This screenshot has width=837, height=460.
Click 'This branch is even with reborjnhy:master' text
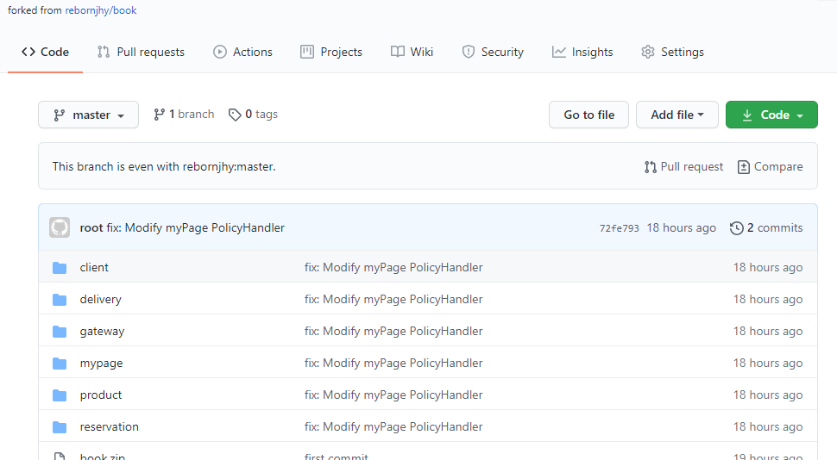tap(164, 166)
